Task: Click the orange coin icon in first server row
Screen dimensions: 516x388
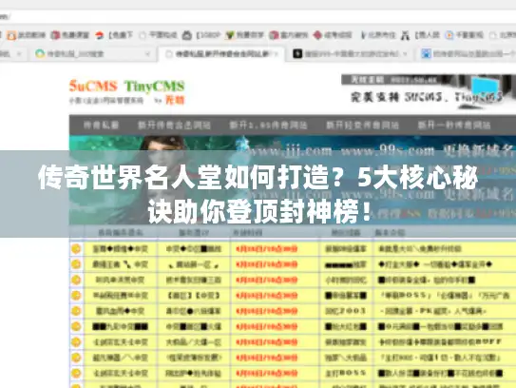Action: (x=76, y=248)
